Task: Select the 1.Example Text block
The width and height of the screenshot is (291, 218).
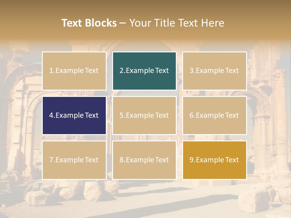Action: click(74, 71)
